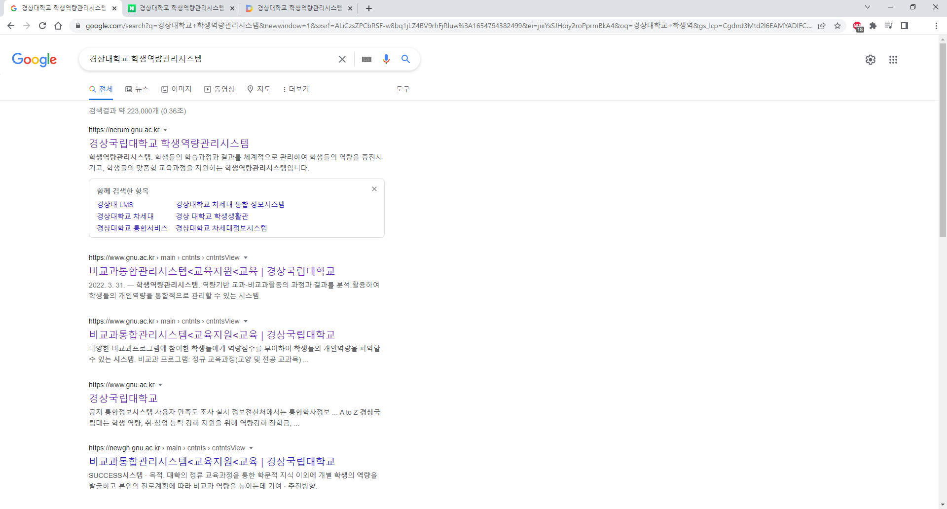Open 비교과통합관리시스템 result about 다양한 비교과프로그램
The image size is (947, 509).
[212, 335]
